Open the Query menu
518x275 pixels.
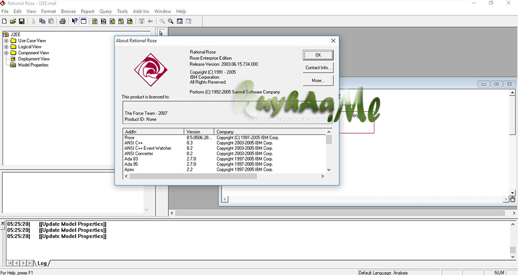(x=106, y=11)
